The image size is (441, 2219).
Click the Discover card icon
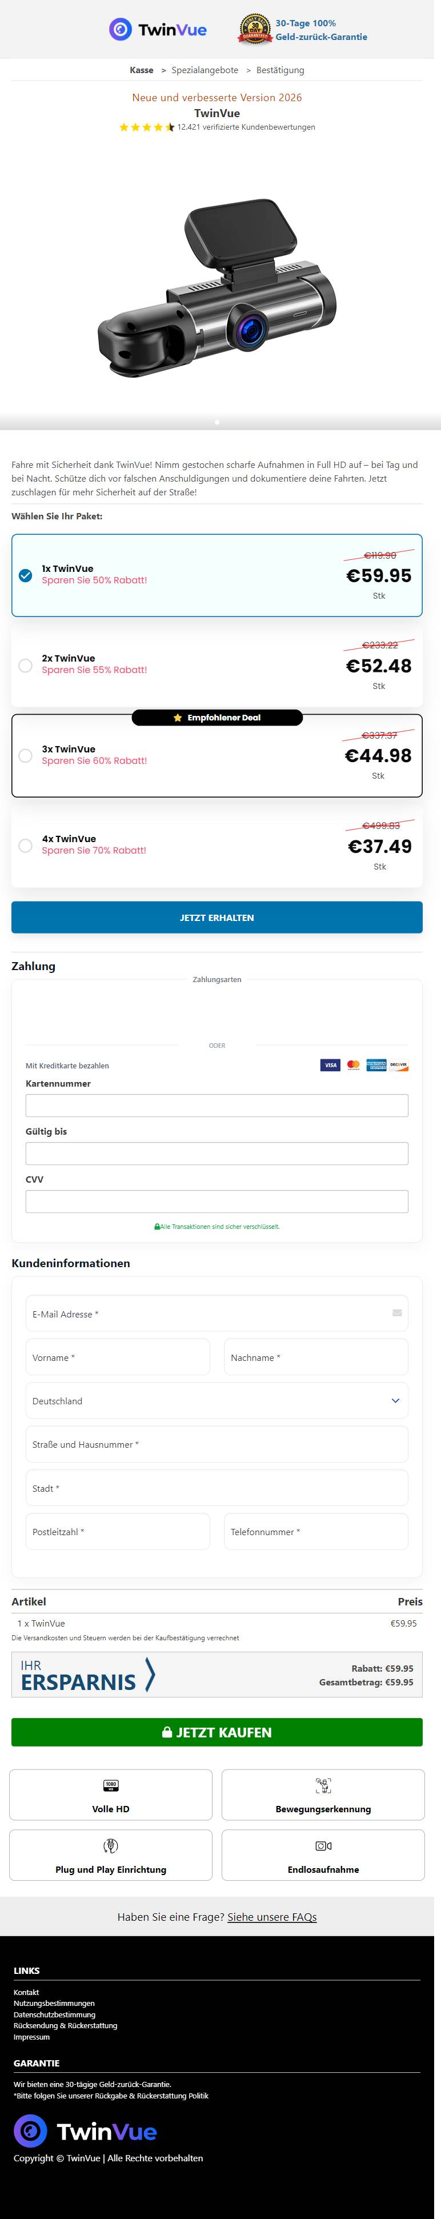click(399, 1065)
